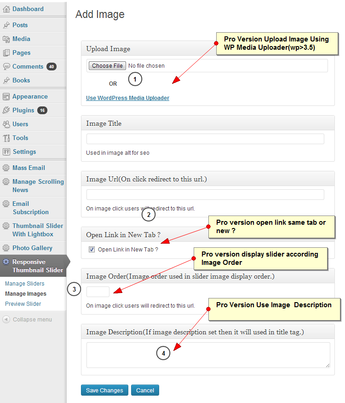Image resolution: width=345 pixels, height=403 pixels.
Task: Click Use WordPress Media Uploader link
Action: coord(127,98)
